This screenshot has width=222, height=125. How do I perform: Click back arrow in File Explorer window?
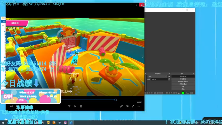(x=3, y=26)
